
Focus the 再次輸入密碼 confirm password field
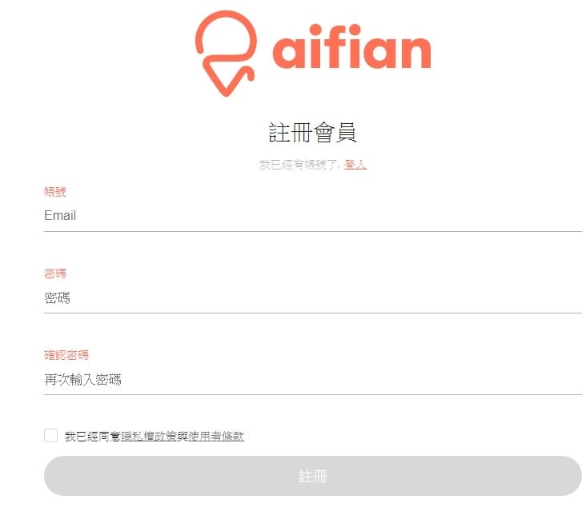tap(312, 379)
